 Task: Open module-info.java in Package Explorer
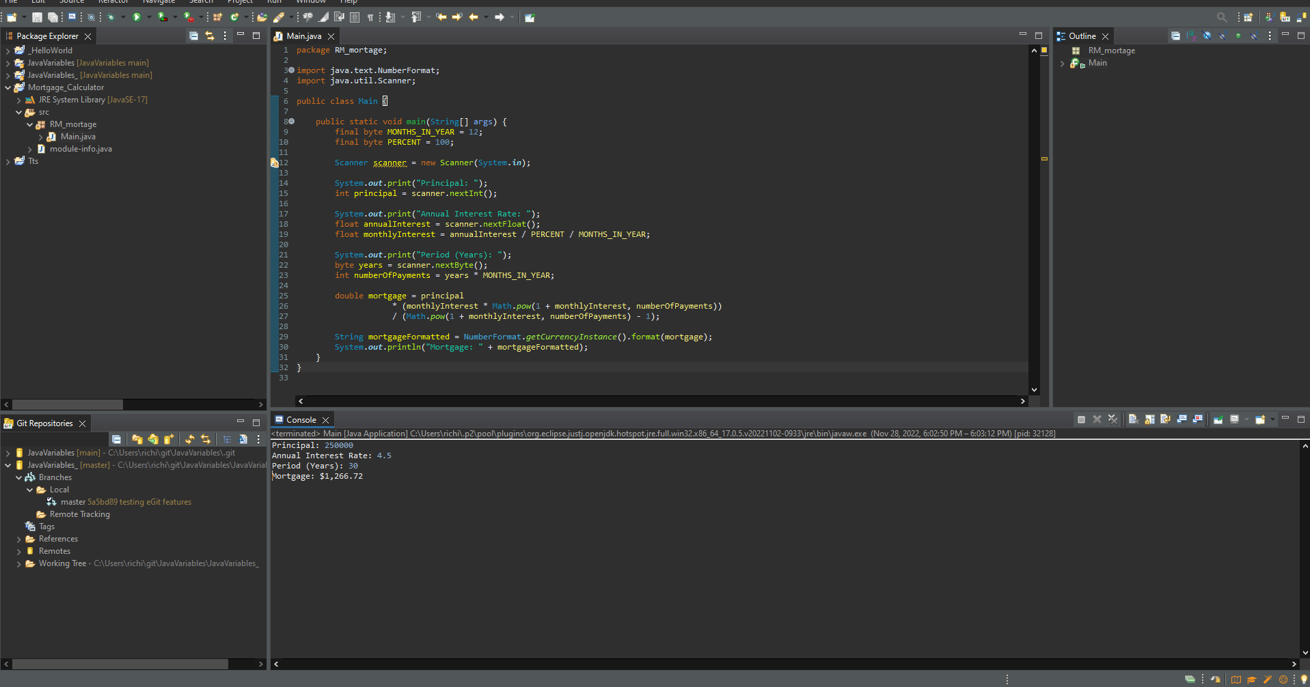(x=81, y=149)
